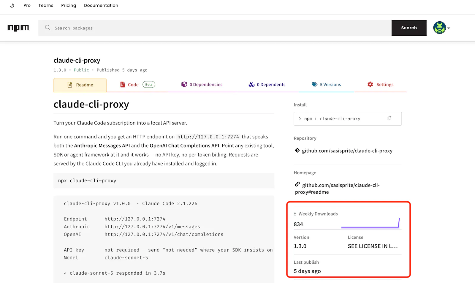Click the sidebar Version value 1.3.0
The width and height of the screenshot is (475, 283).
[300, 246]
